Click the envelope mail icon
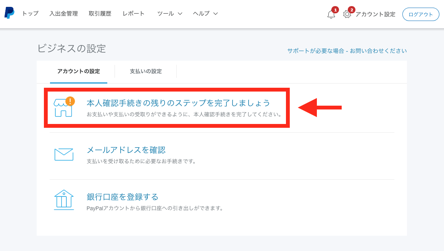 coord(64,154)
